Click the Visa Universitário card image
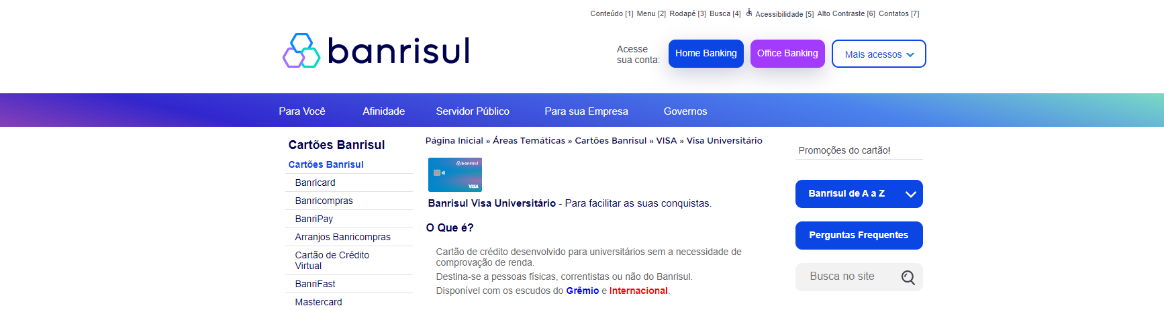The width and height of the screenshot is (1164, 310). [x=454, y=174]
